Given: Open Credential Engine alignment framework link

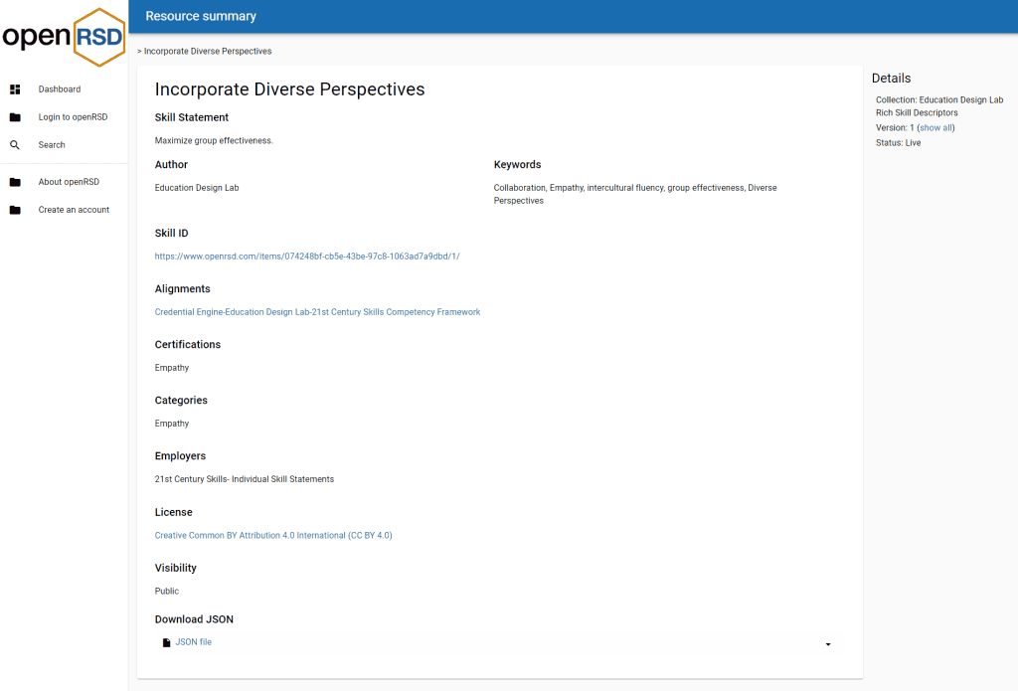Looking at the screenshot, I should 317,312.
